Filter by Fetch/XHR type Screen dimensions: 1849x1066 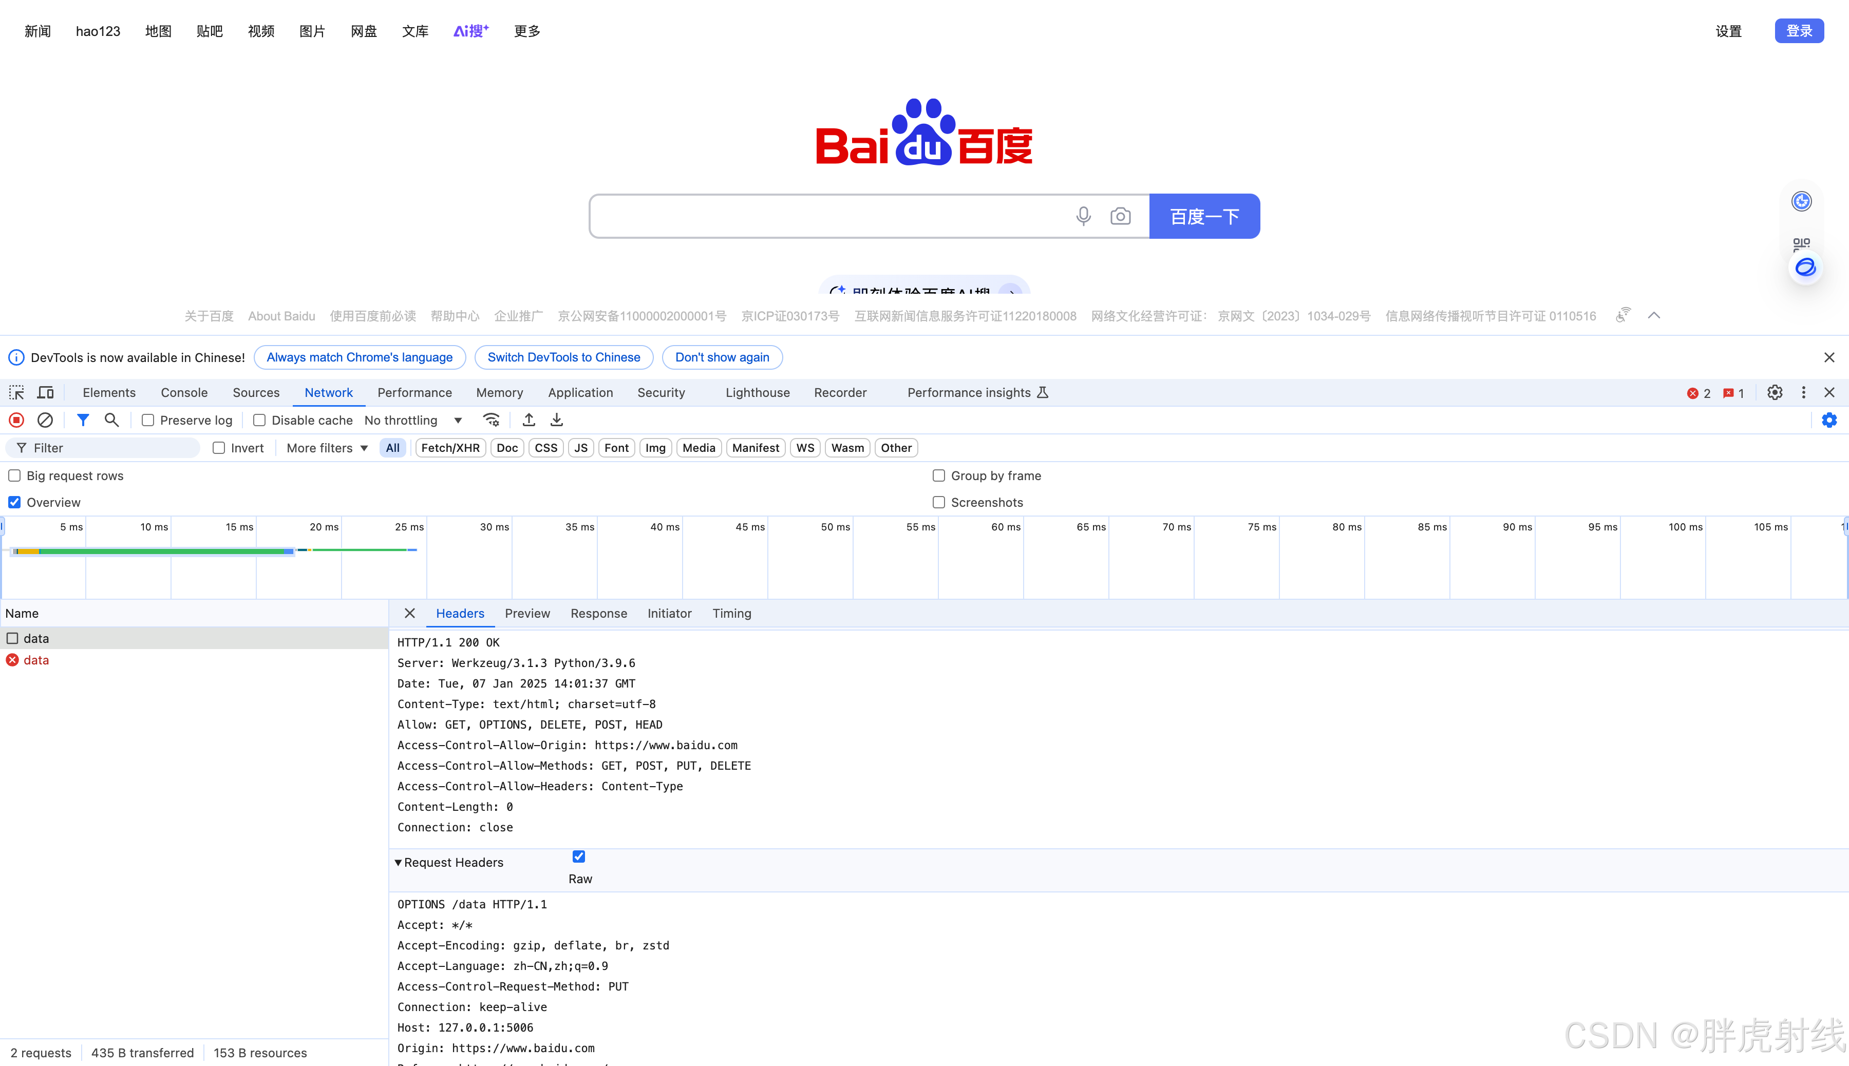[x=450, y=448]
